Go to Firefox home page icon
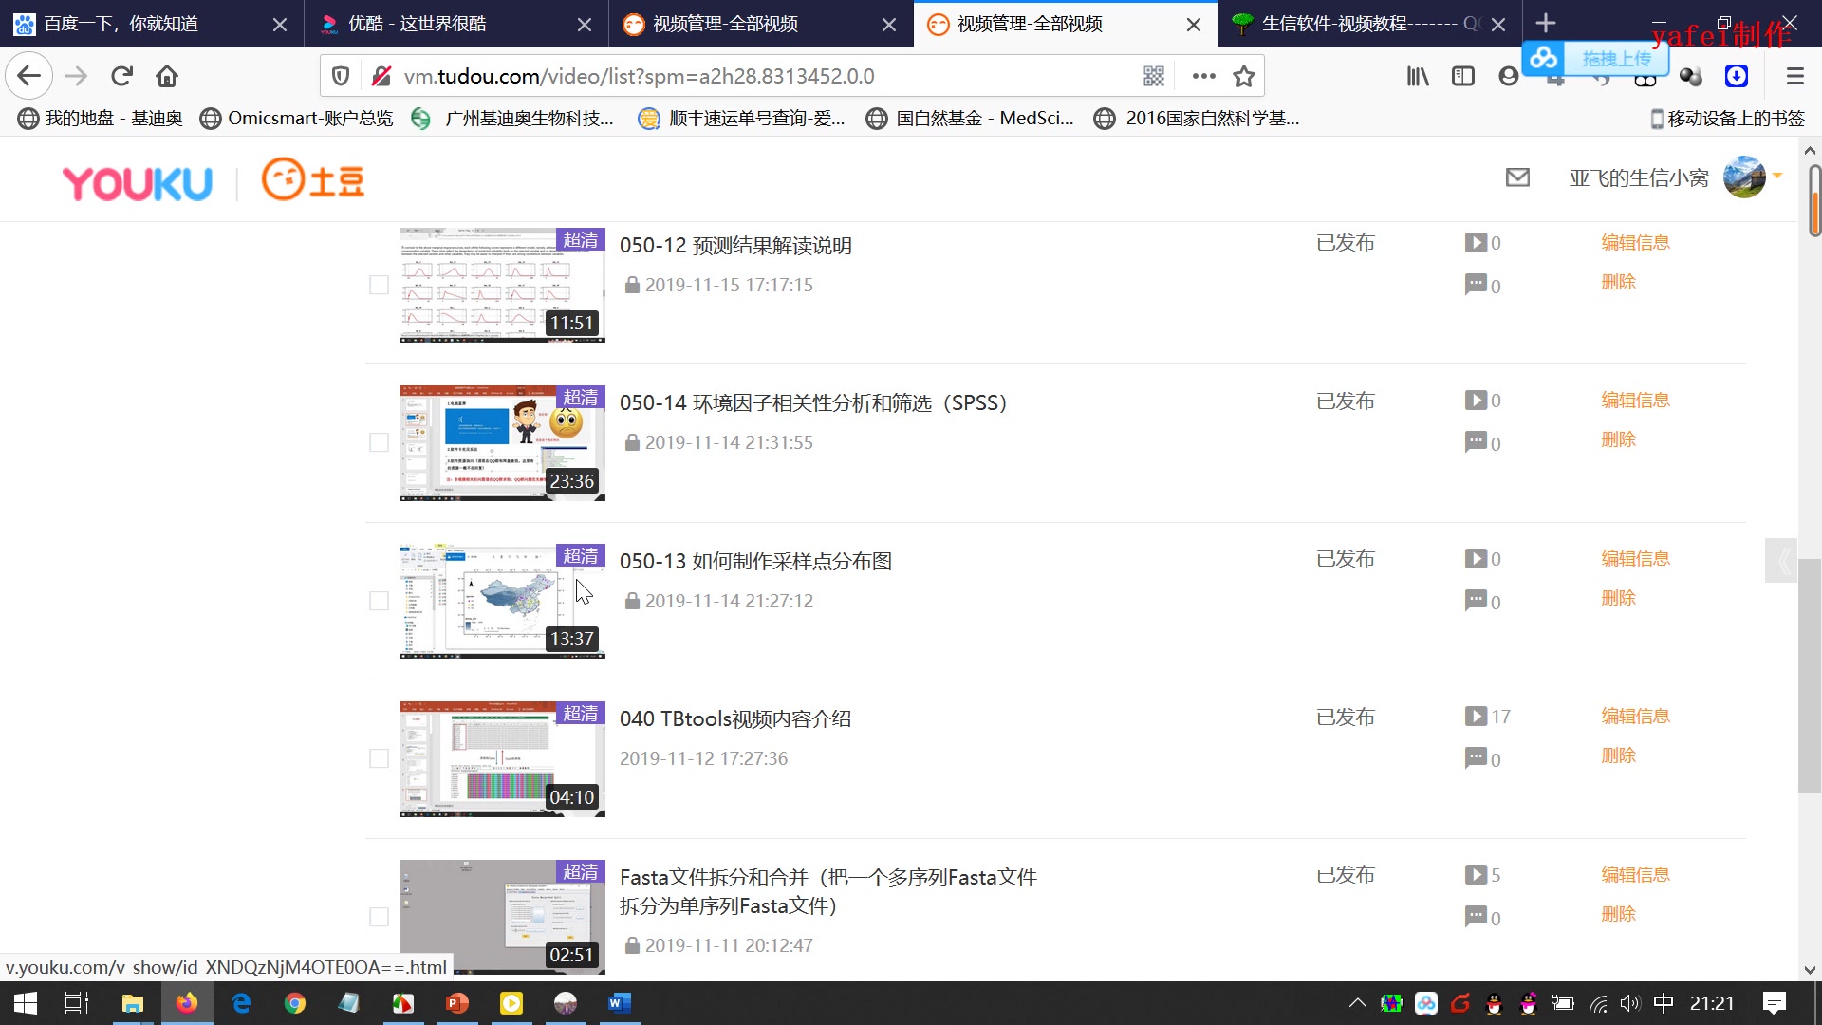The image size is (1822, 1025). (167, 76)
